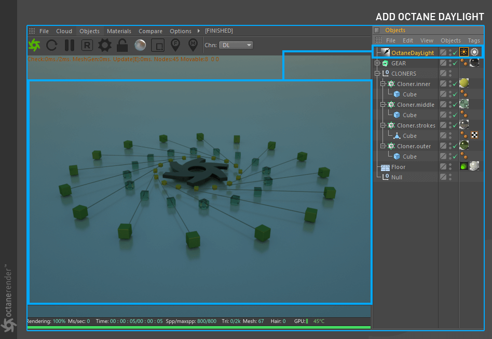The image size is (492, 339).
Task: Click the green Octane tag on Floor
Action: [x=464, y=166]
